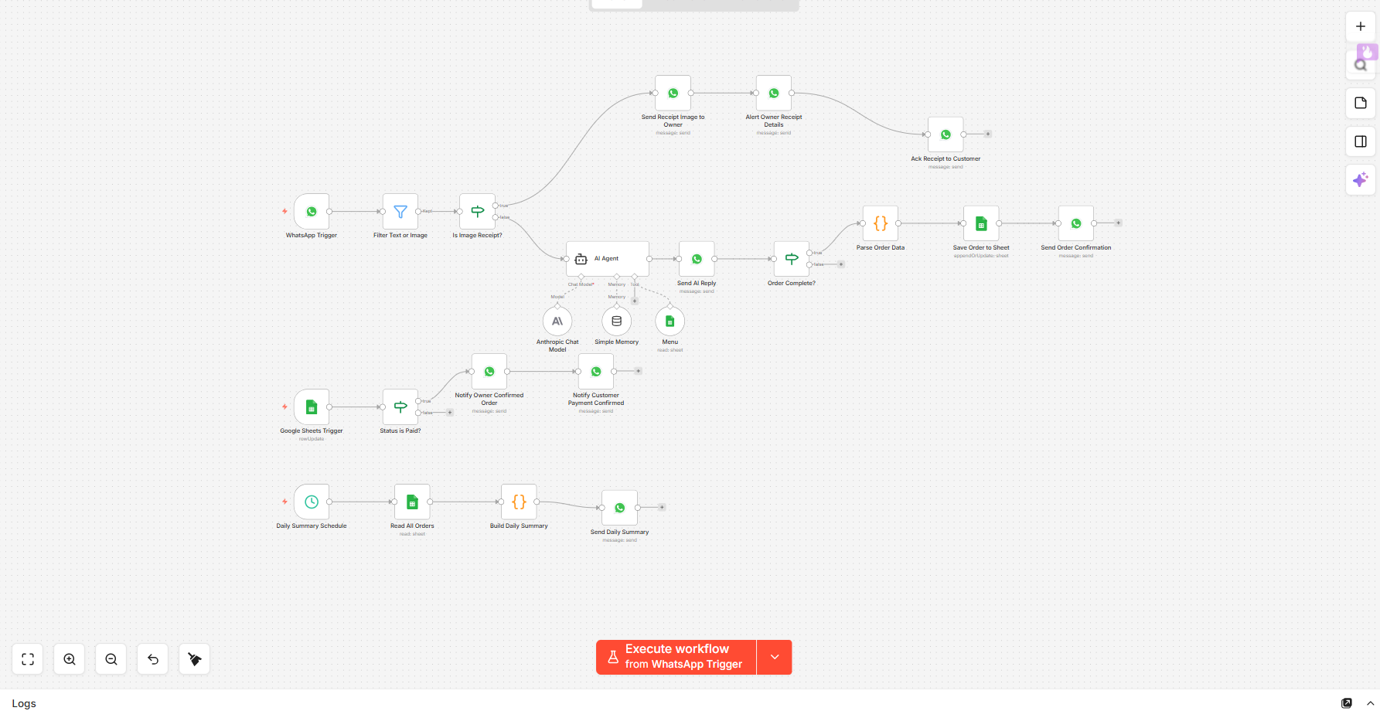
Task: Select the Filter Text or Image node
Action: click(x=400, y=211)
